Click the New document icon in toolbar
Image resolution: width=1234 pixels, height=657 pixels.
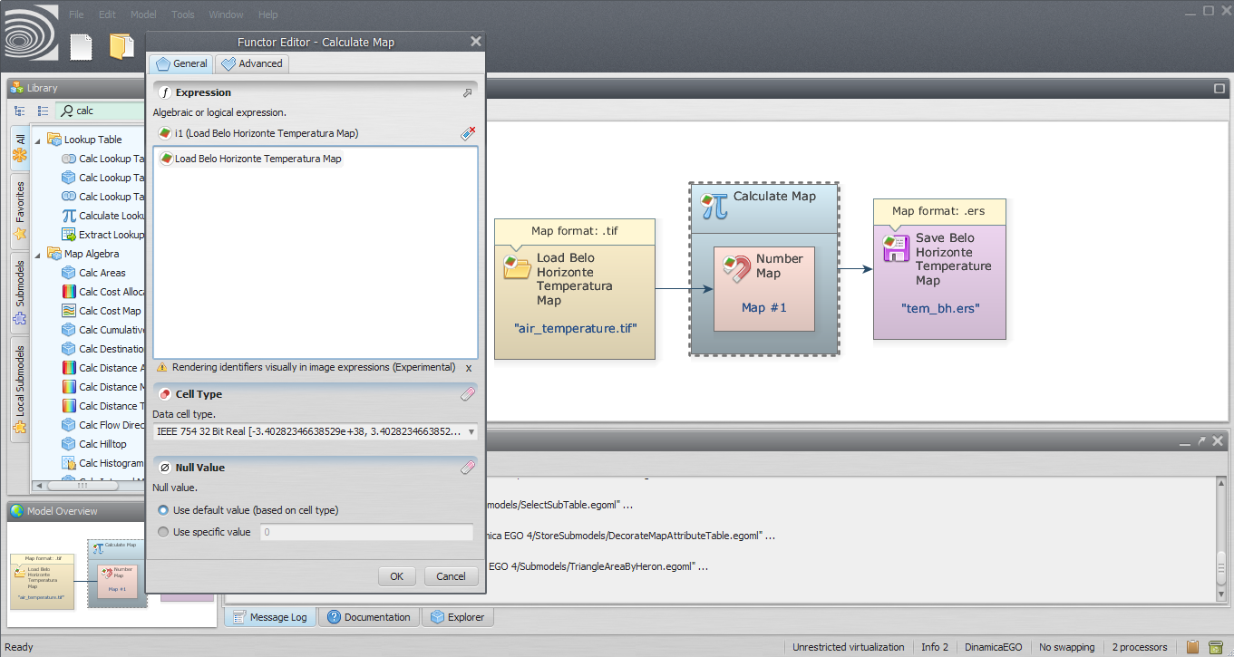click(82, 46)
